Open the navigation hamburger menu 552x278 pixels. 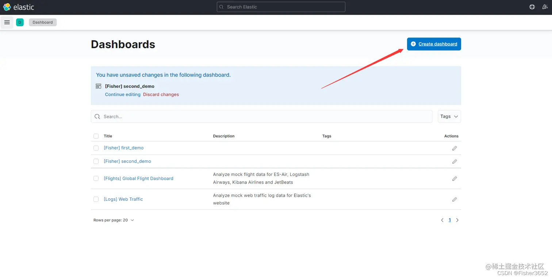coord(7,22)
